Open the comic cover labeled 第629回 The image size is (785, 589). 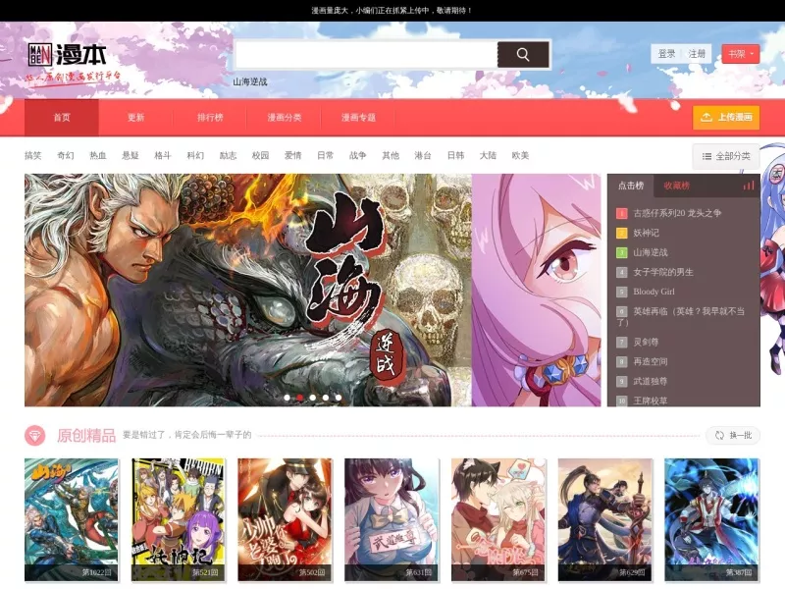click(x=605, y=520)
